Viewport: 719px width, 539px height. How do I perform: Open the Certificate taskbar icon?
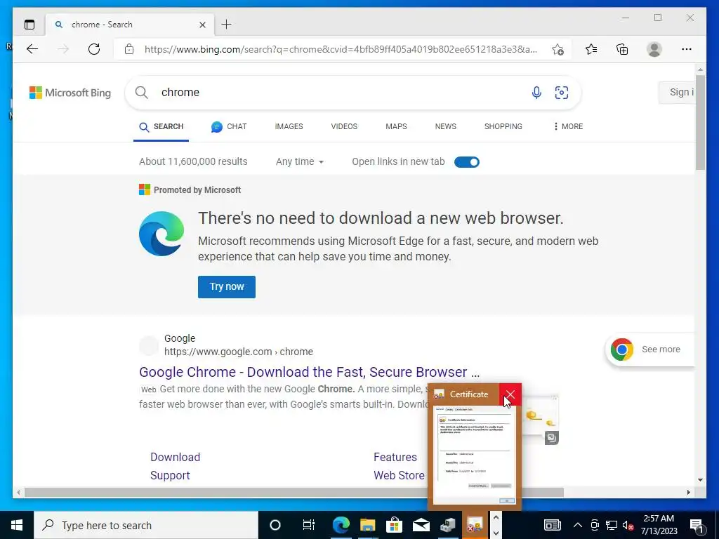(x=475, y=525)
